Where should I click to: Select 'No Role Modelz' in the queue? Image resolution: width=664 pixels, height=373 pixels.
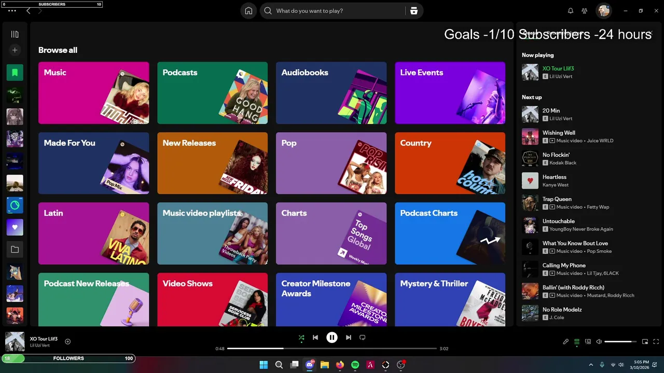[589, 313]
